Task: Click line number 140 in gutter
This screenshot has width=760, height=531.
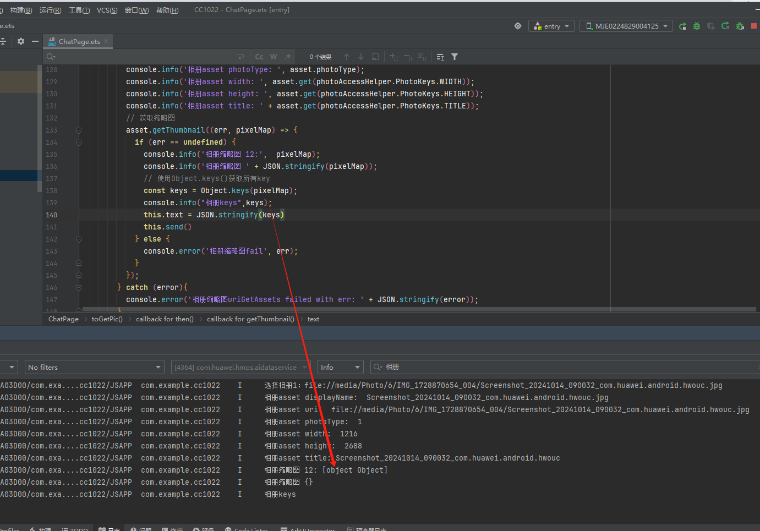Action: point(52,215)
